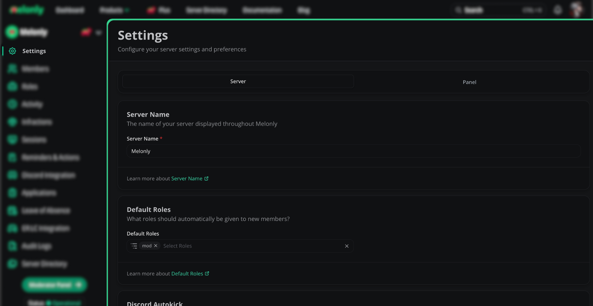Click 'What roles should automatically be given' text
The height and width of the screenshot is (306, 593).
208,219
